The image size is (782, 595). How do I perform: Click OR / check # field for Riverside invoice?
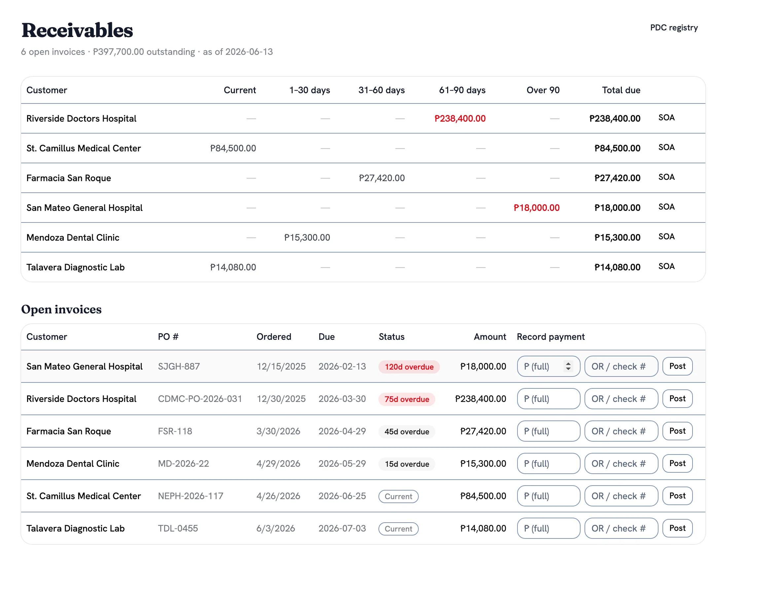click(621, 398)
